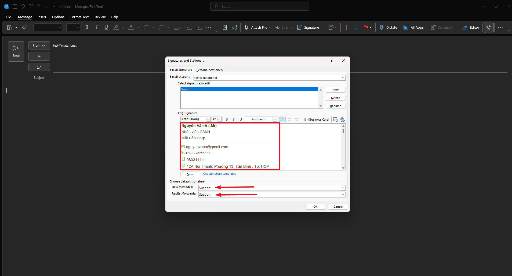The image size is (512, 276).
Task: Open the Get signature templates link
Action: pyautogui.click(x=219, y=174)
